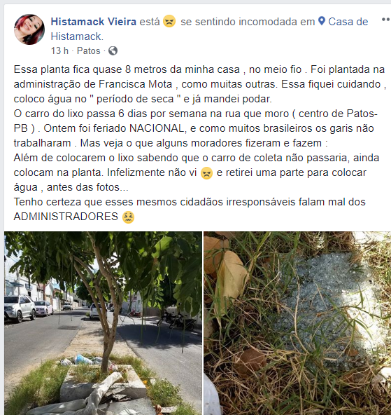Image resolution: width=391 pixels, height=415 pixels.
Task: Open Histamack Vieira's profile picture
Action: point(29,29)
